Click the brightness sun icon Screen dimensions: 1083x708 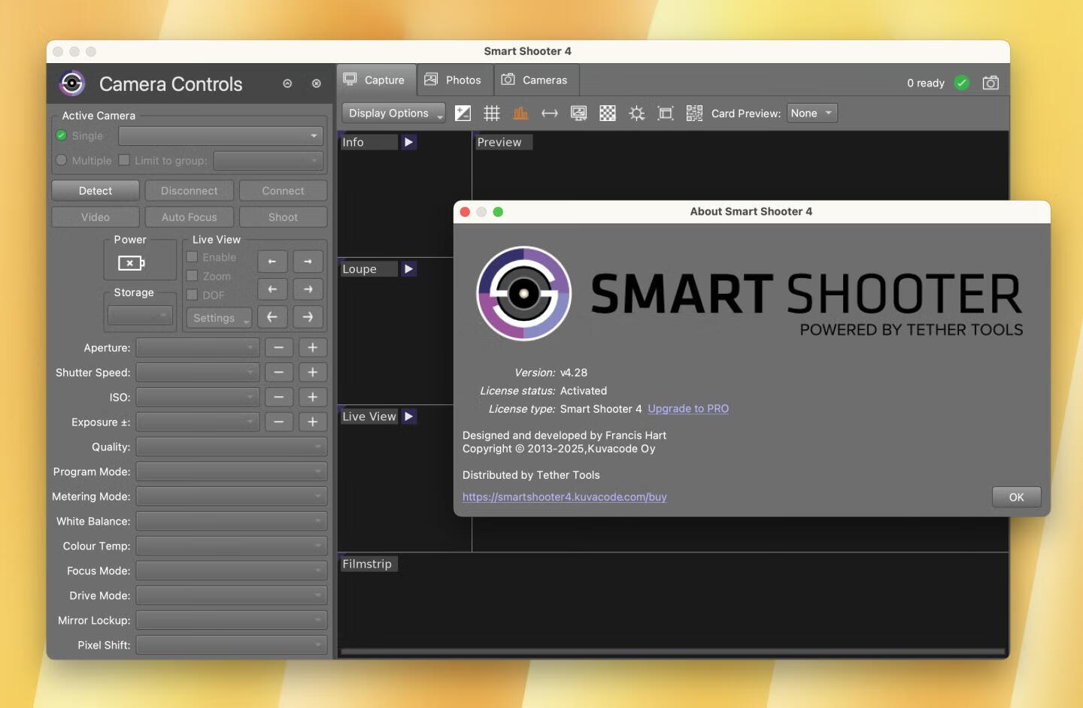coord(636,113)
